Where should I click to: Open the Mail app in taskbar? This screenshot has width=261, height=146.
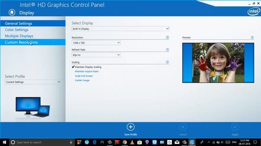pyautogui.click(x=177, y=142)
